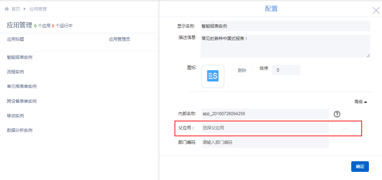The height and width of the screenshot is (180, 382).
Task: Select 移动实例 in the app list
Action: pyautogui.click(x=16, y=116)
